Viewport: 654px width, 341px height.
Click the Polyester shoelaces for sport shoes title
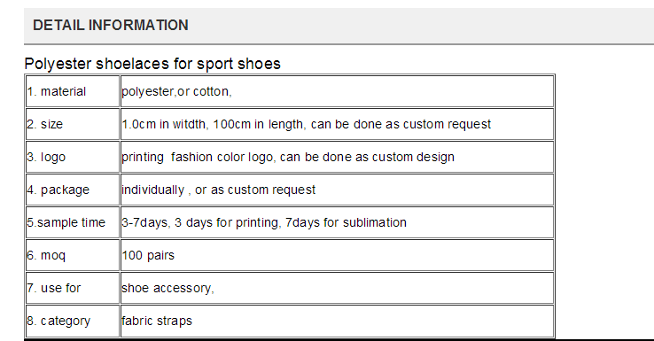[x=152, y=64]
